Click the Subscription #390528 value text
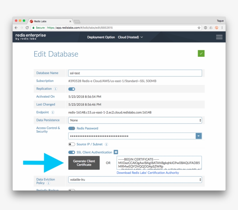The height and width of the screenshot is (210, 238). pyautogui.click(x=112, y=81)
